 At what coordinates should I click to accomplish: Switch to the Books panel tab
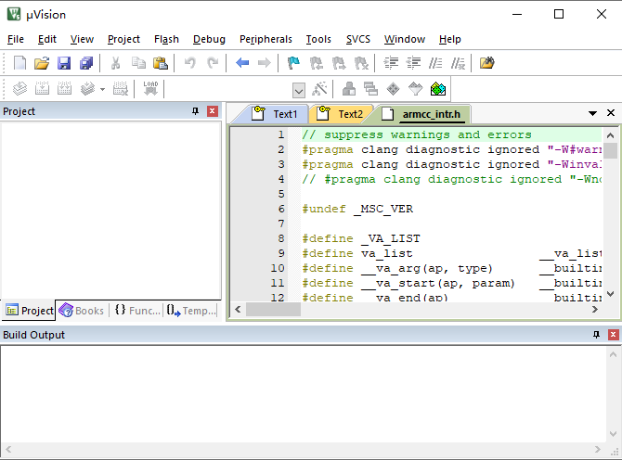click(x=83, y=311)
